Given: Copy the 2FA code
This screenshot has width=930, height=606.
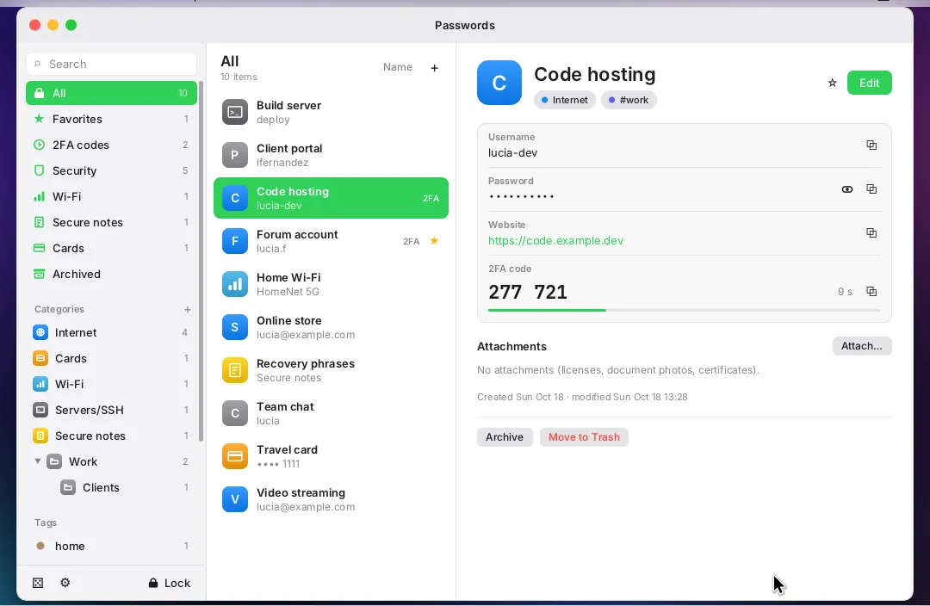Looking at the screenshot, I should click(871, 291).
